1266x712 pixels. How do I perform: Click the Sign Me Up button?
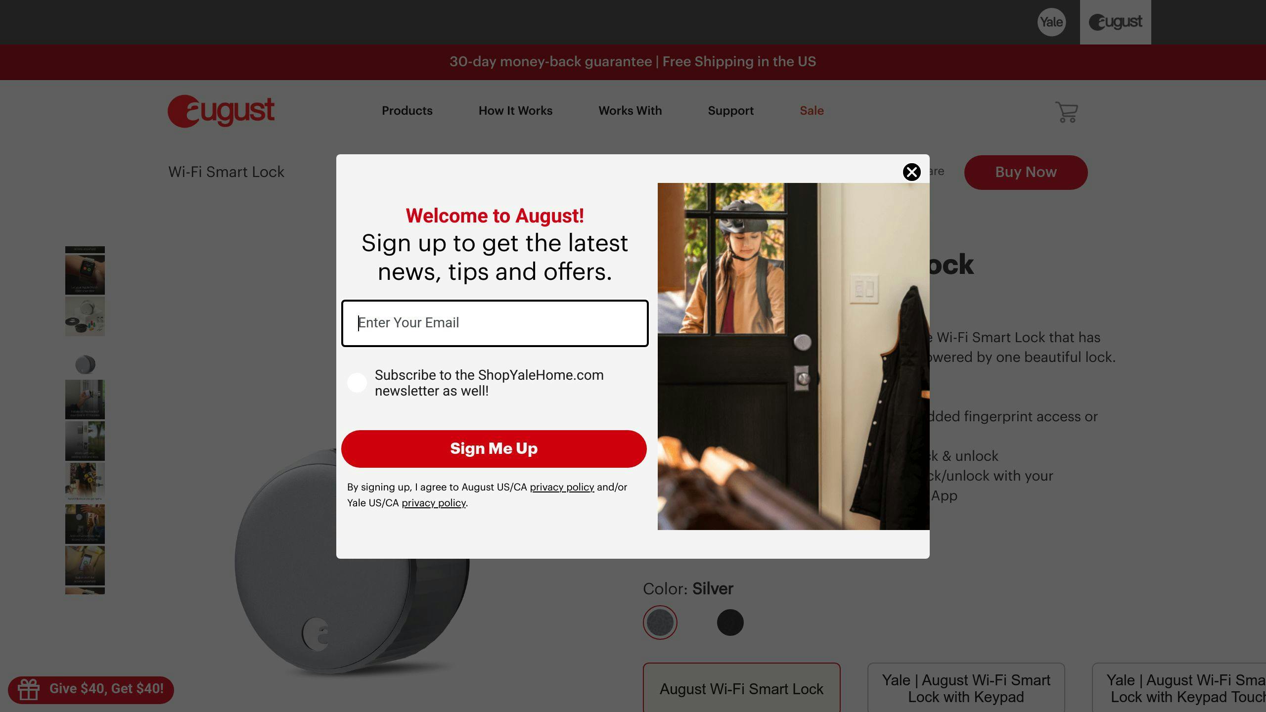coord(494,447)
